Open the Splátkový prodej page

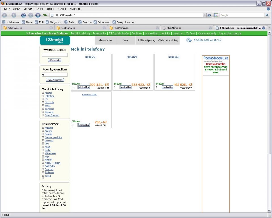(x=146, y=41)
